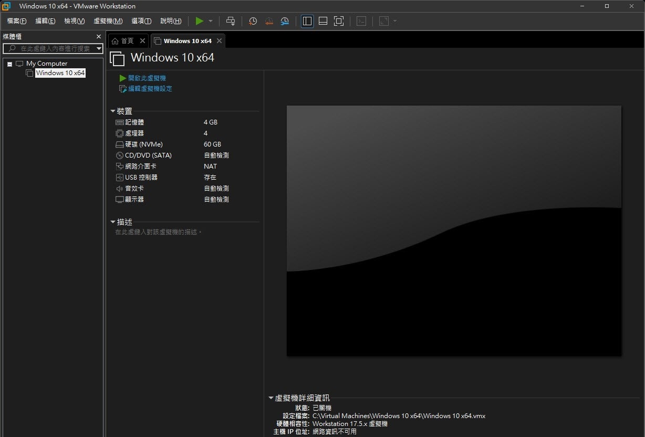The image size is (645, 437).
Task: Click the green power-on play icon in toolbar
Action: pos(199,21)
